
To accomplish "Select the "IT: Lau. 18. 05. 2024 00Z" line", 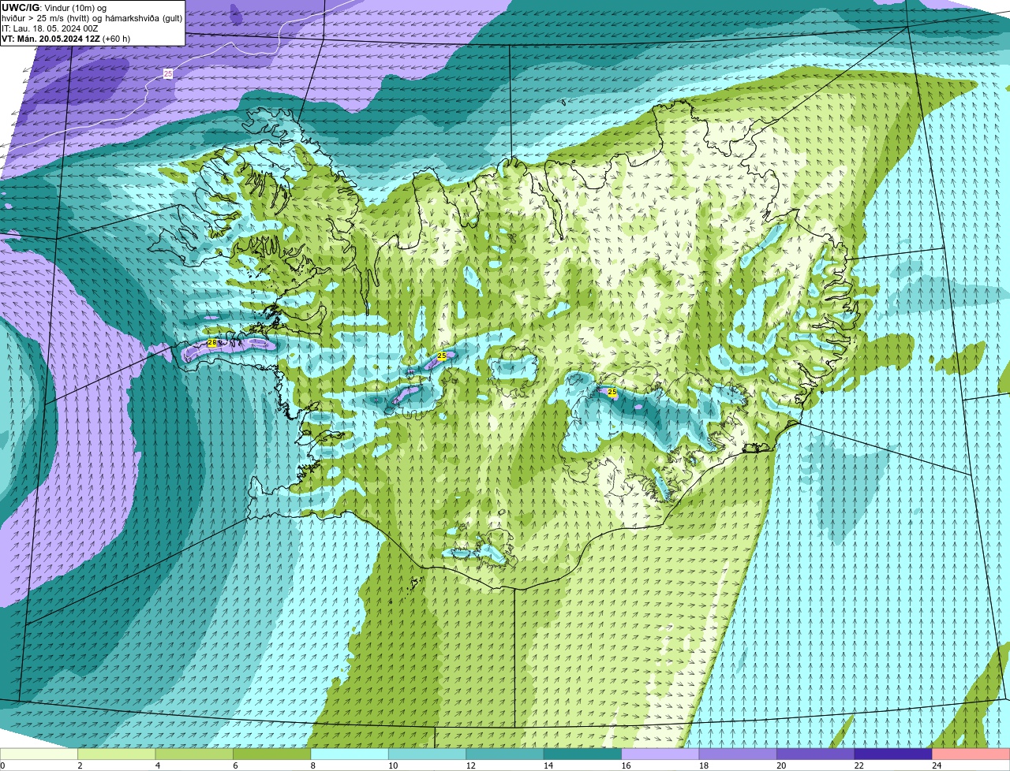I will coord(50,28).
